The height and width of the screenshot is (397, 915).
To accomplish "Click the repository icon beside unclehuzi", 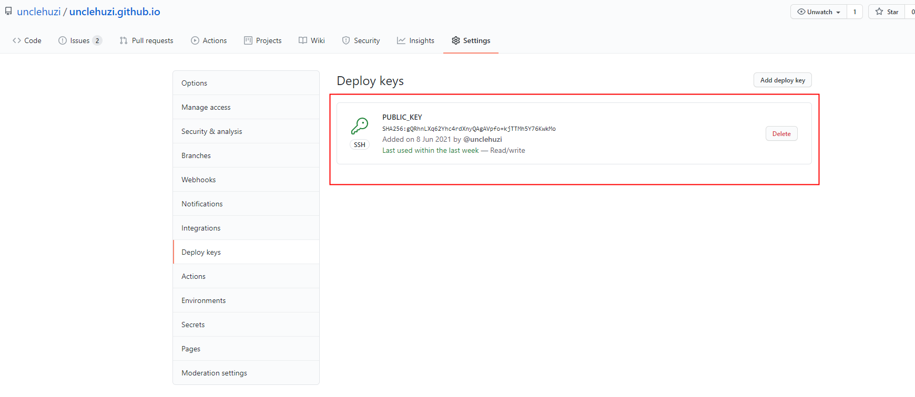I will 8,11.
